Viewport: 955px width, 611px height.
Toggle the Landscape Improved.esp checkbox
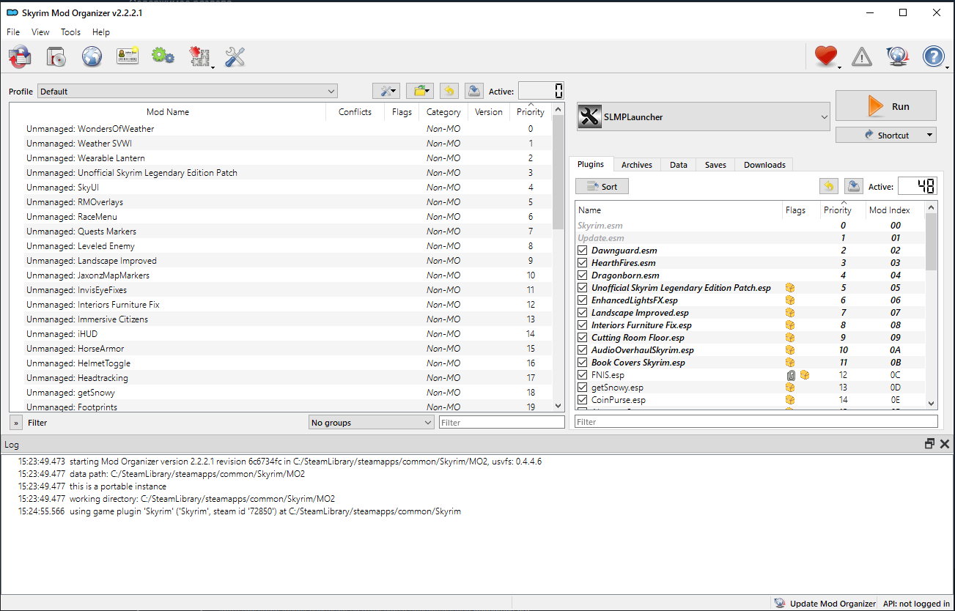583,313
